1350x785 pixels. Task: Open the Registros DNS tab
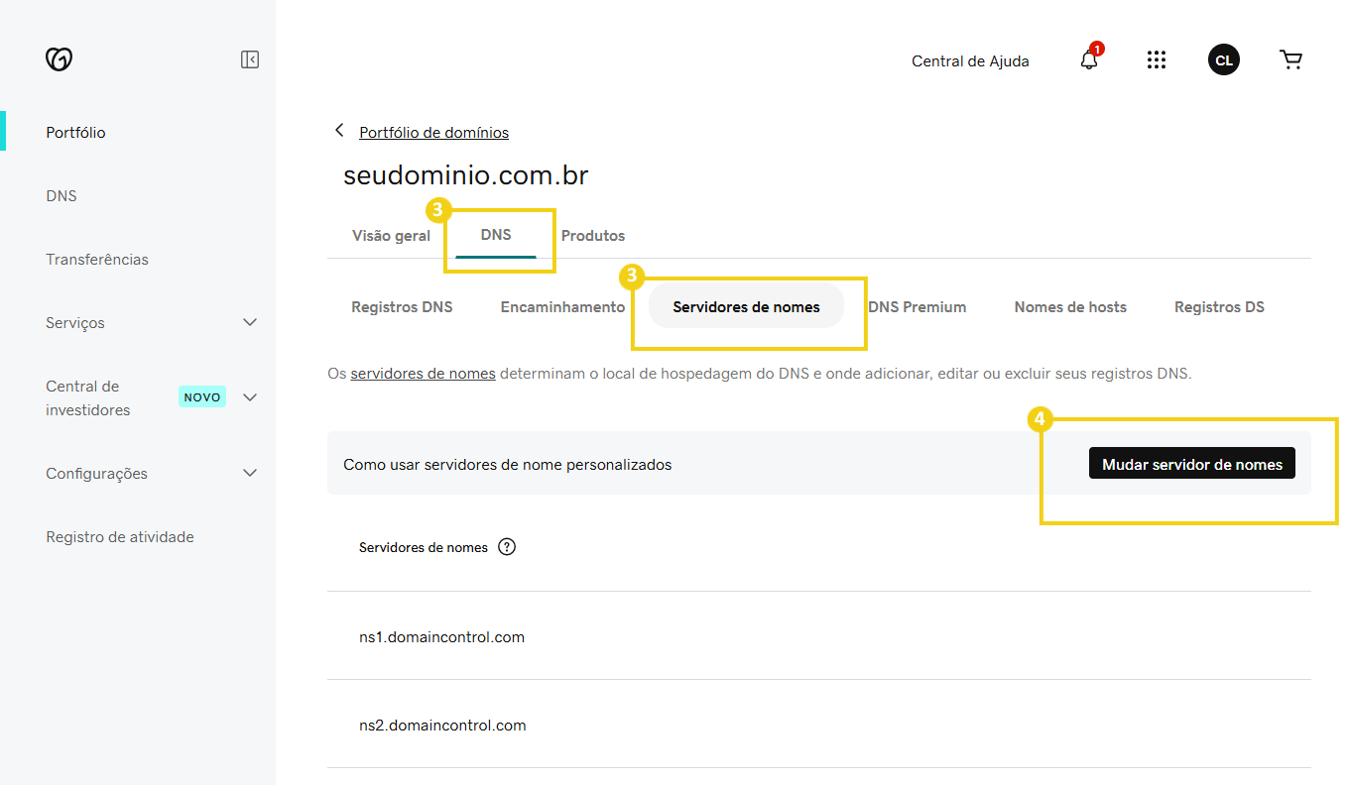(x=402, y=306)
